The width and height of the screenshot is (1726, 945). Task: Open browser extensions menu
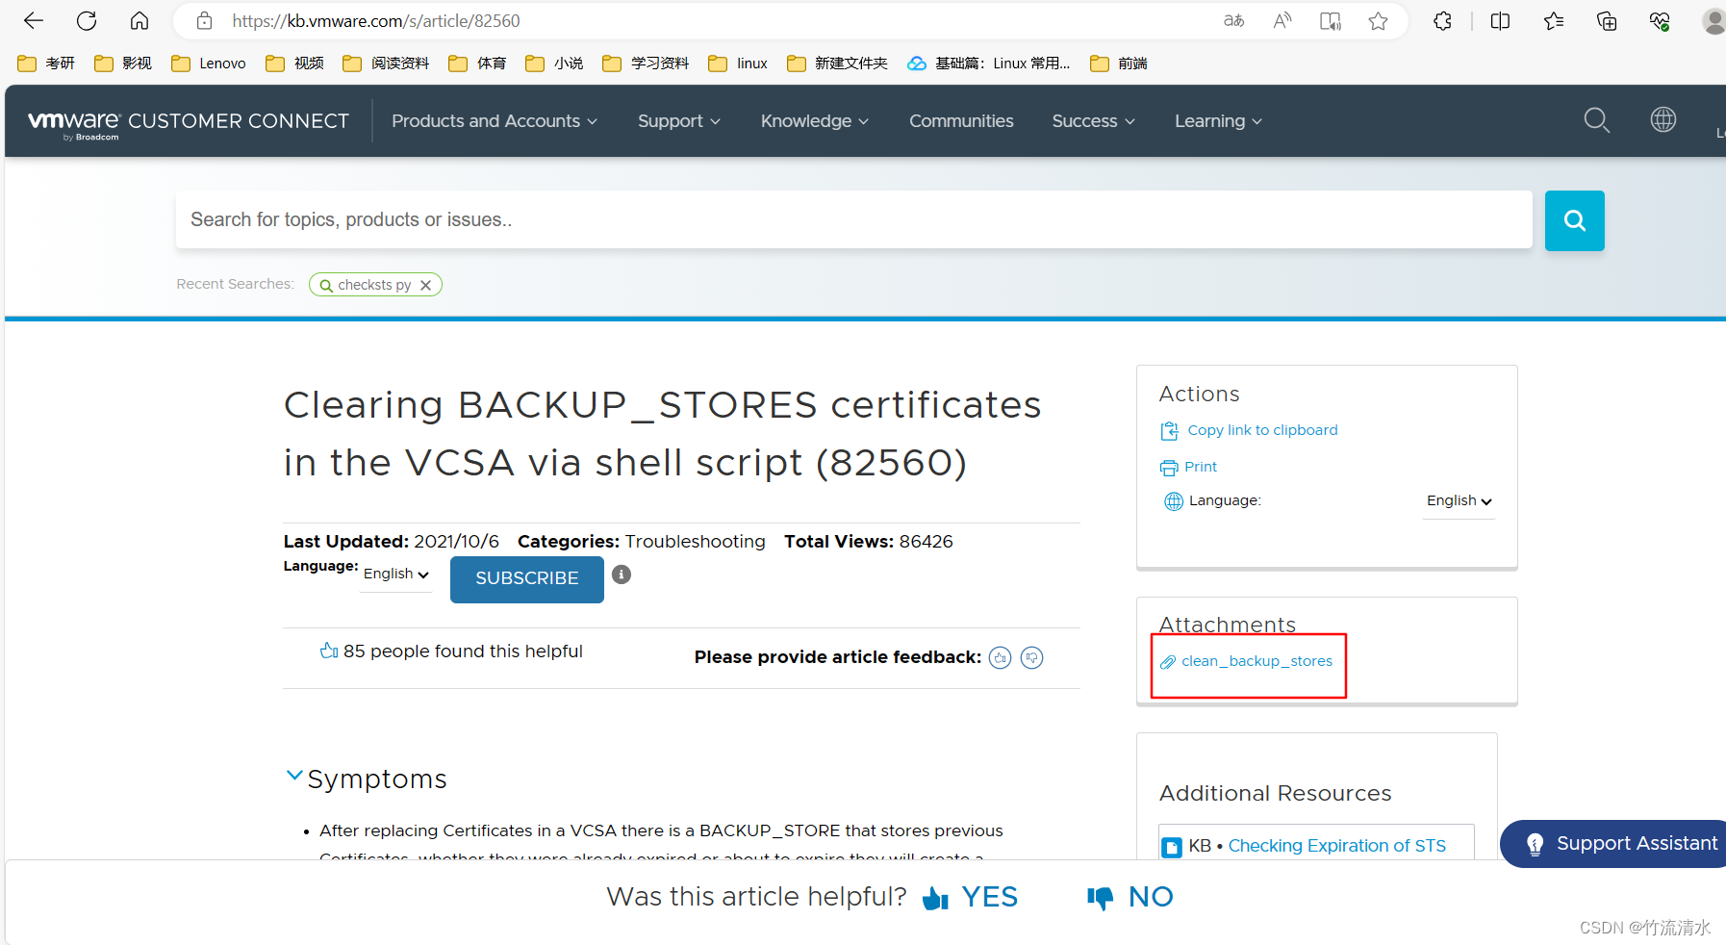pos(1442,20)
